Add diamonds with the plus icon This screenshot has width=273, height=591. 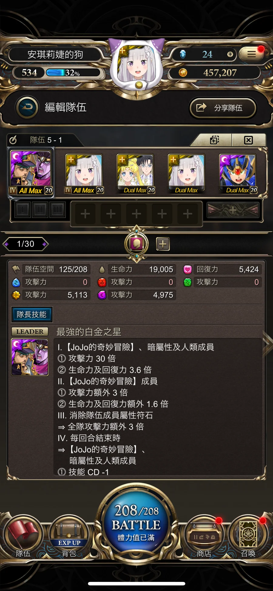click(230, 54)
